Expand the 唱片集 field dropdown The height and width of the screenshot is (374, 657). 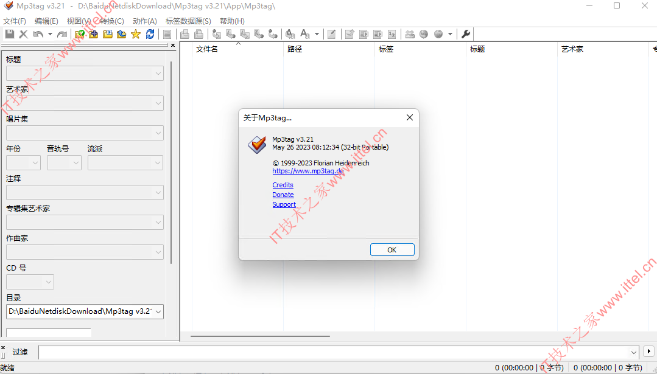point(158,133)
